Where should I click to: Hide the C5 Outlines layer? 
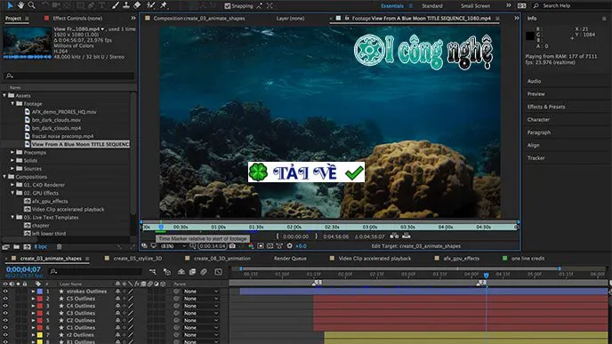click(5, 299)
